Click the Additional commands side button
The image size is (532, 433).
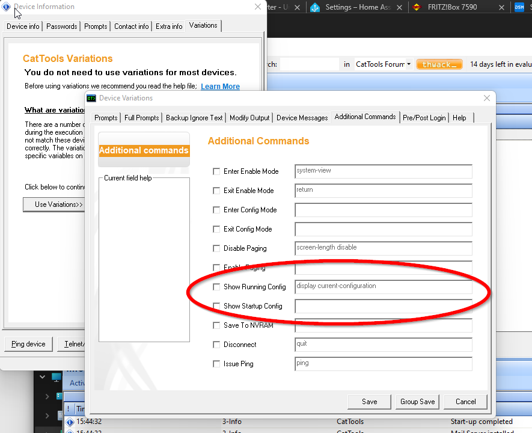tap(144, 150)
